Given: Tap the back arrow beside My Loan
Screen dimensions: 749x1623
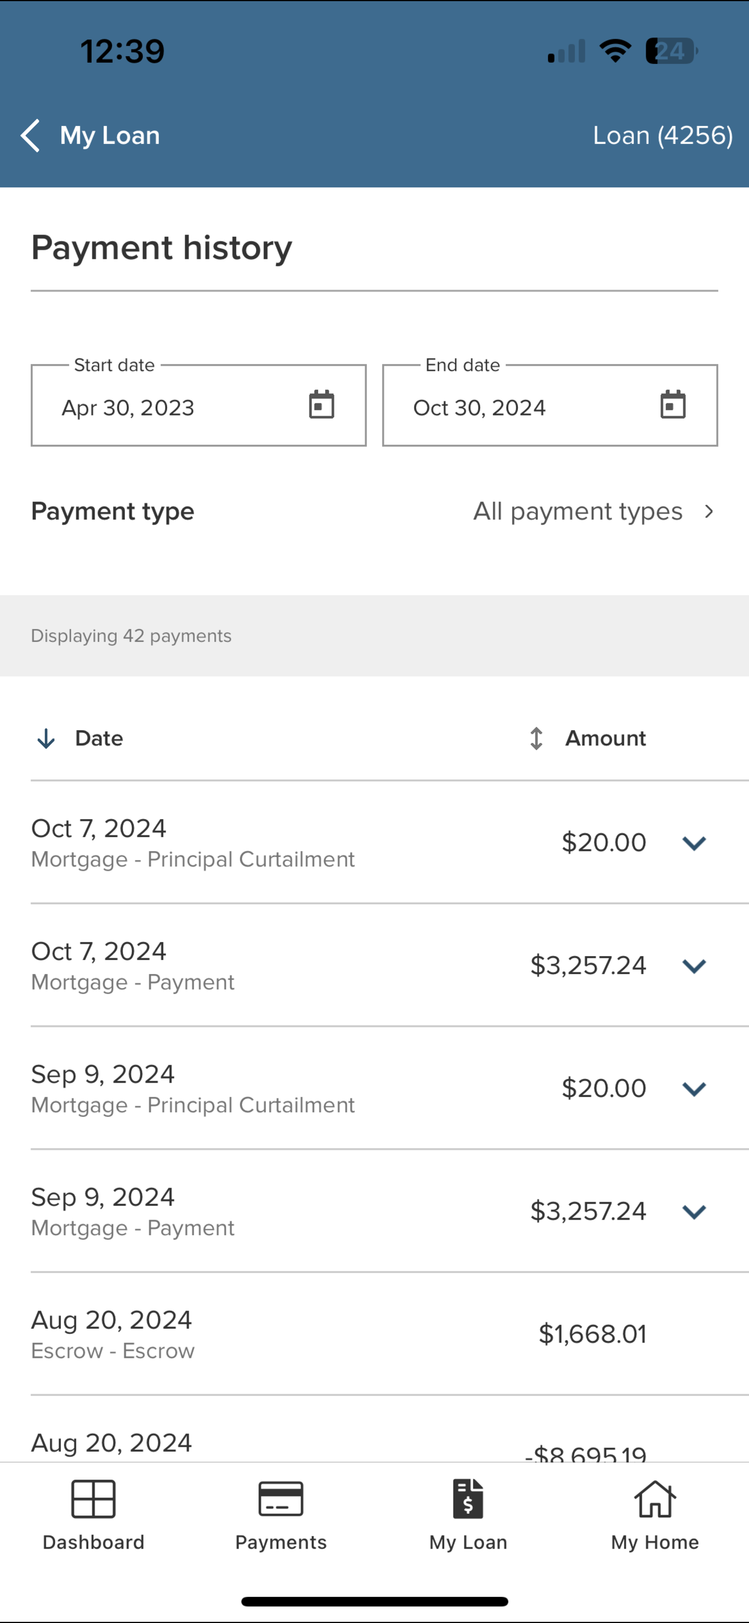Looking at the screenshot, I should [x=30, y=135].
